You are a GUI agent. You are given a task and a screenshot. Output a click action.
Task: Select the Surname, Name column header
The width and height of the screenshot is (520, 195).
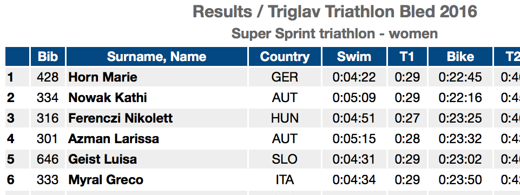(157, 57)
